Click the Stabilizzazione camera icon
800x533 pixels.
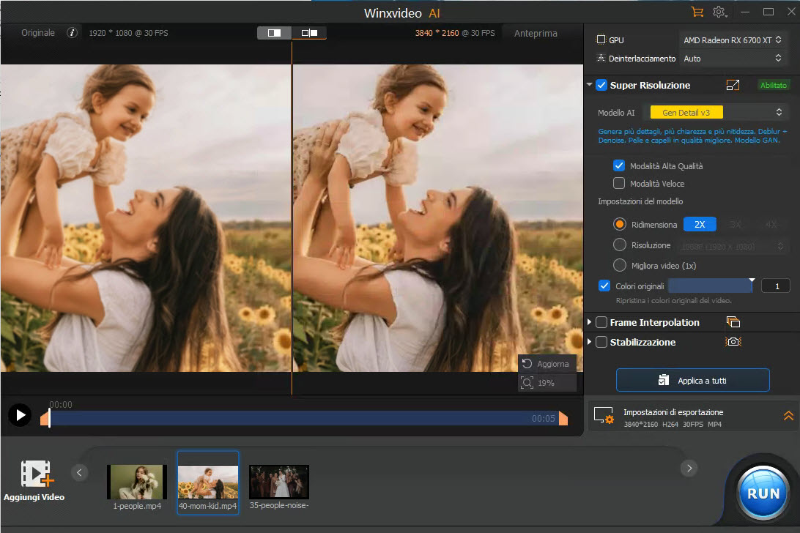click(x=733, y=342)
